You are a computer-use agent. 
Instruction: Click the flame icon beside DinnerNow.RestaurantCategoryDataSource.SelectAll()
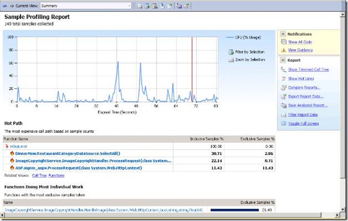(12, 153)
